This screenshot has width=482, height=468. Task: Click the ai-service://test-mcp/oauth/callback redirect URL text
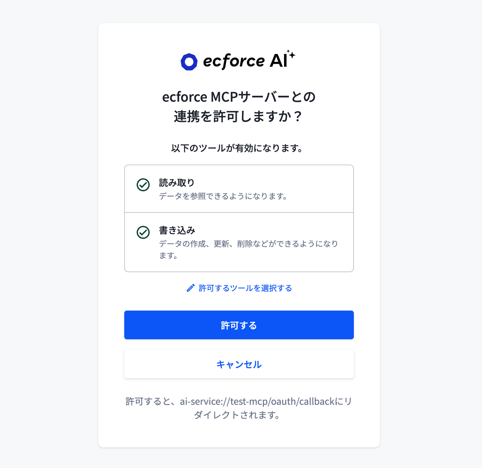[257, 401]
